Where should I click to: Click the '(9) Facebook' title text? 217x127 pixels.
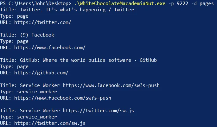pos(37,35)
